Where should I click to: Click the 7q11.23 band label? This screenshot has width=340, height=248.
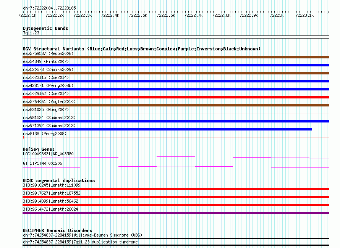31,33
